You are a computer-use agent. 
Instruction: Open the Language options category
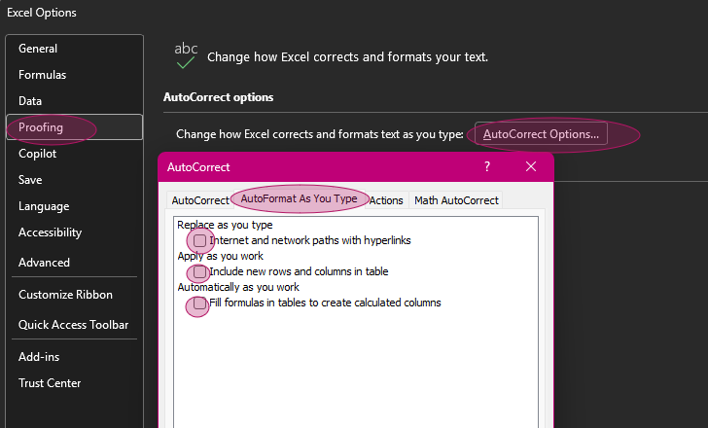click(x=75, y=206)
